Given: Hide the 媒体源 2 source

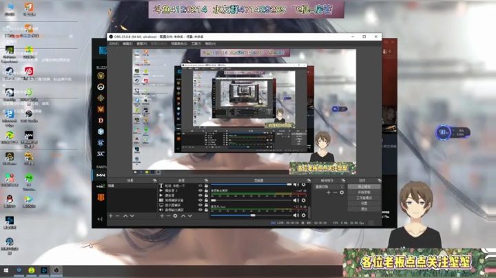Looking at the screenshot, I should click(200, 191).
